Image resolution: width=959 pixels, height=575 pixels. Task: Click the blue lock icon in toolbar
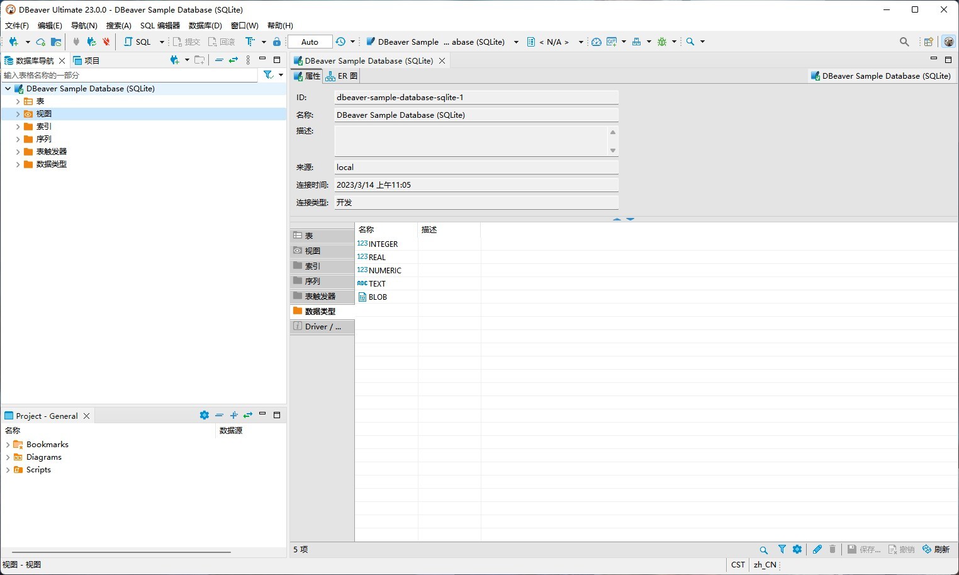click(277, 42)
